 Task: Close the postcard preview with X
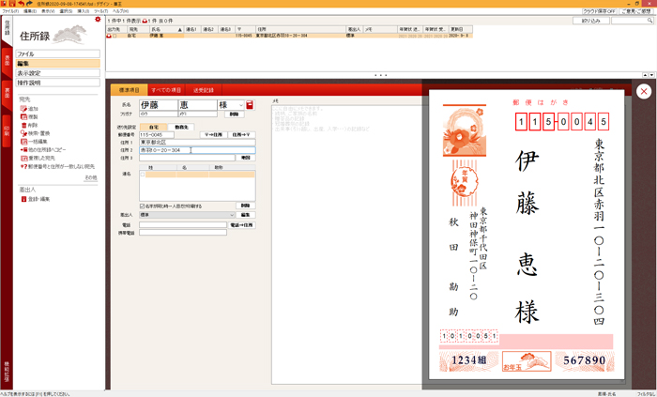click(x=643, y=91)
